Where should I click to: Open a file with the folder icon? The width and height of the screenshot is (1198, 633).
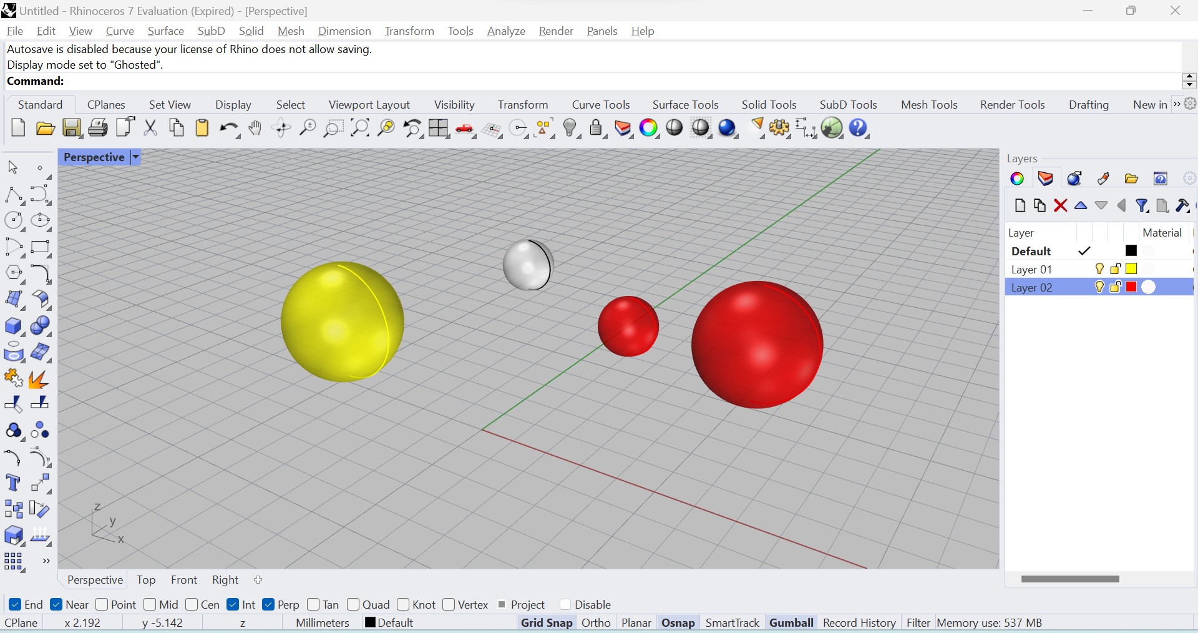pyautogui.click(x=45, y=129)
